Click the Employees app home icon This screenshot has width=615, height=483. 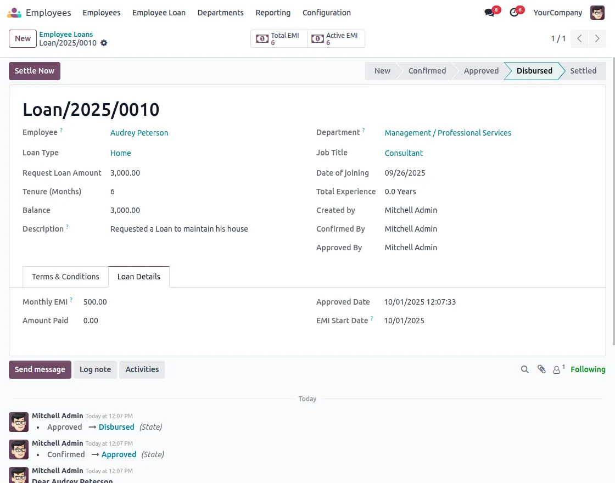pyautogui.click(x=14, y=13)
